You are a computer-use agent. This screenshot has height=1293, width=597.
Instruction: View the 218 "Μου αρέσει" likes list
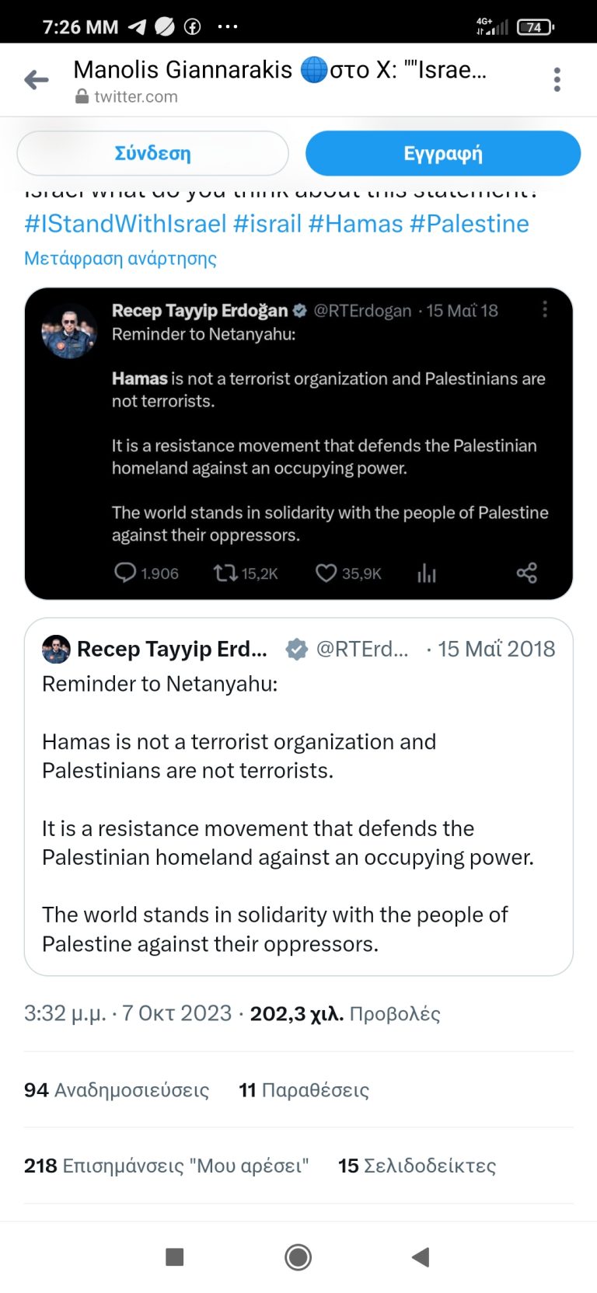pyautogui.click(x=166, y=1166)
